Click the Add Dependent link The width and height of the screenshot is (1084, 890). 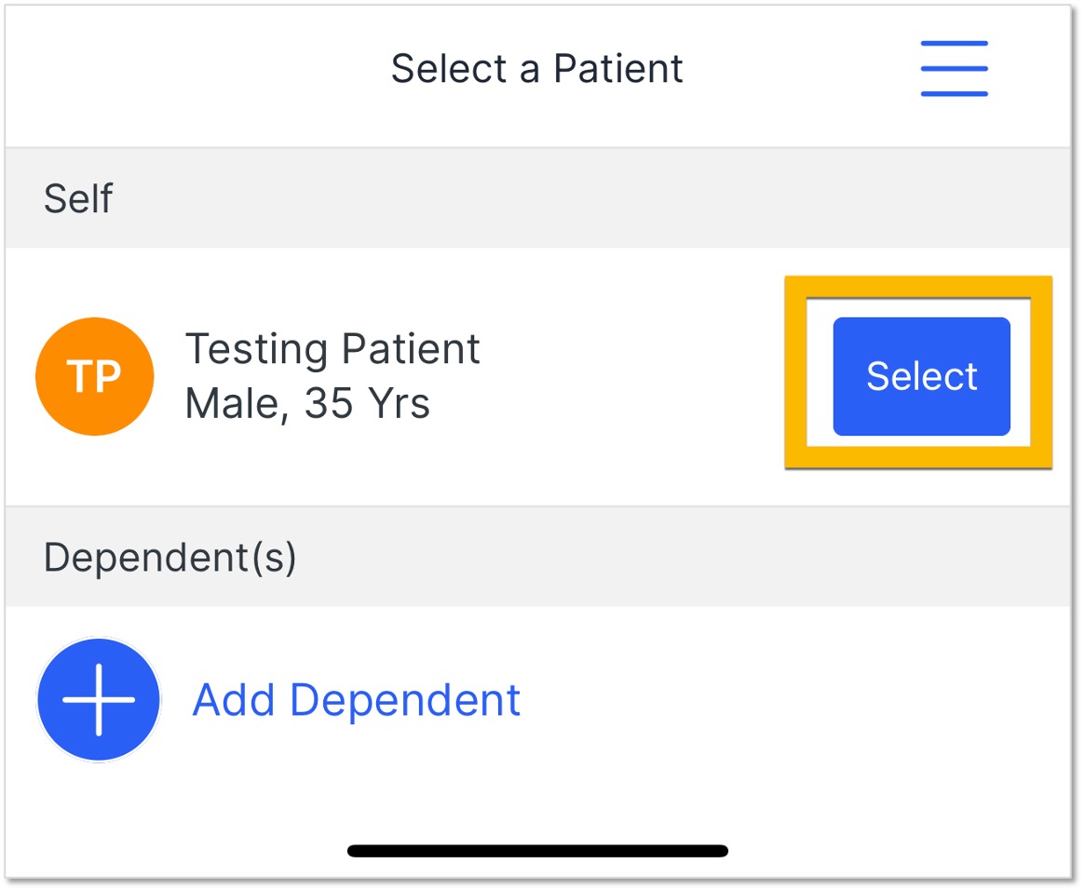357,699
